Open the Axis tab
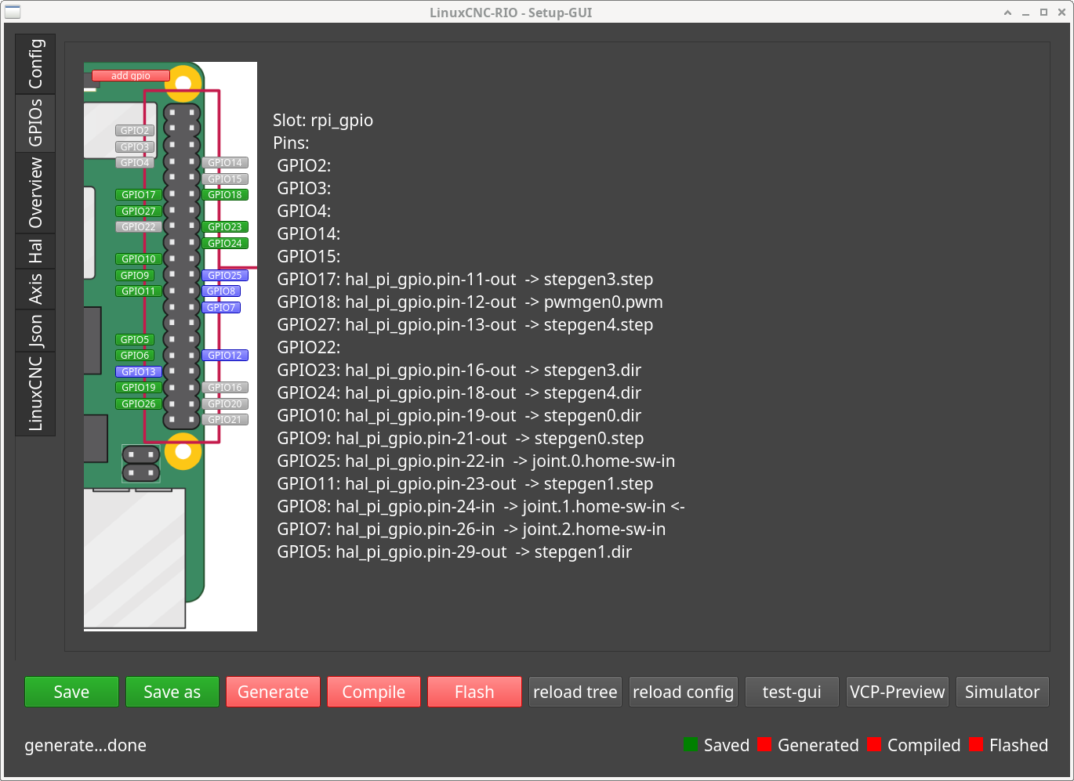The image size is (1074, 781). point(35,289)
